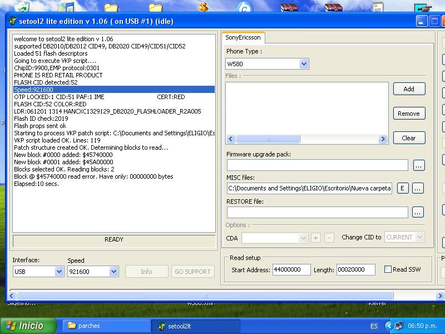This screenshot has height=334, width=445.
Task: Click the Info button
Action: click(146, 272)
